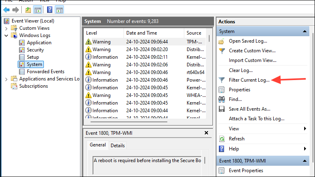Click the blue Help toolbar icon
Screen dimensions: 315x177
(x=49, y=10)
